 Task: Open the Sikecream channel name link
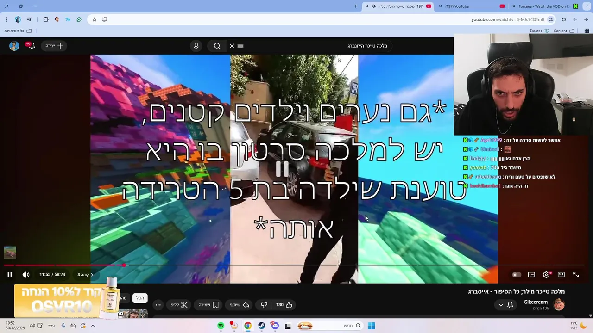coord(536,302)
